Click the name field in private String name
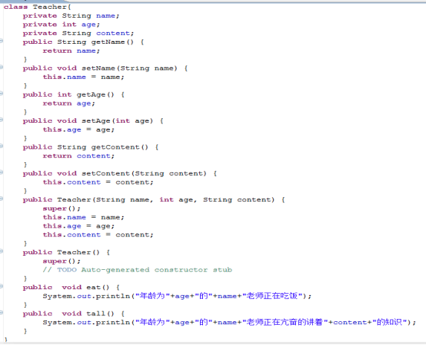The height and width of the screenshot is (345, 426). pyautogui.click(x=106, y=16)
